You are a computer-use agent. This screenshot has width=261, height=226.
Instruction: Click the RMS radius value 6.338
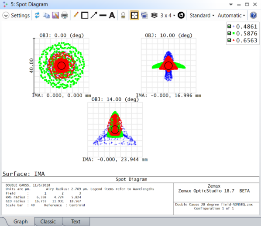41,197
